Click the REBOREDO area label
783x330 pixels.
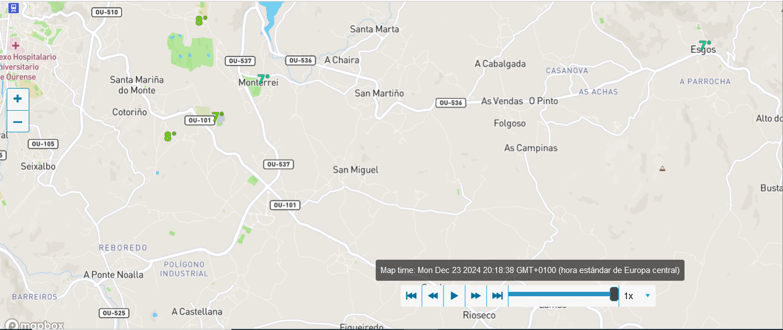(124, 248)
